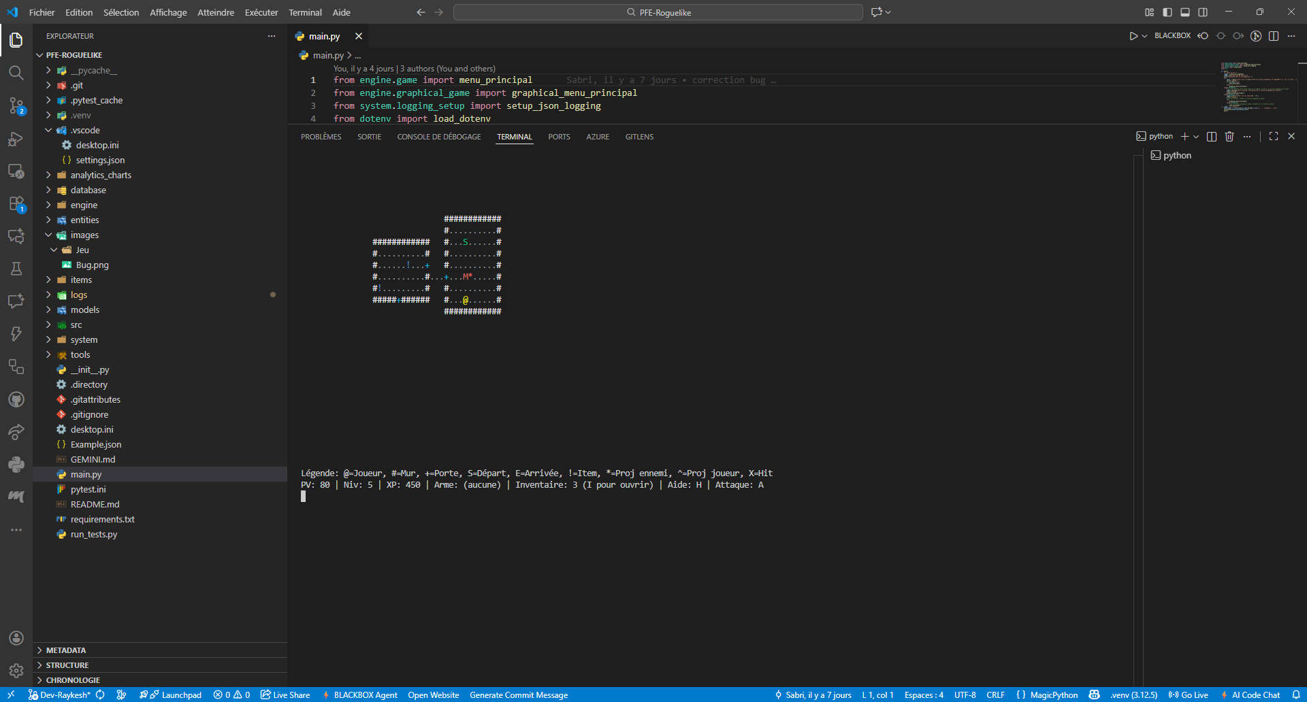Kill terminal with the trash icon
The image size is (1307, 702).
tap(1229, 137)
